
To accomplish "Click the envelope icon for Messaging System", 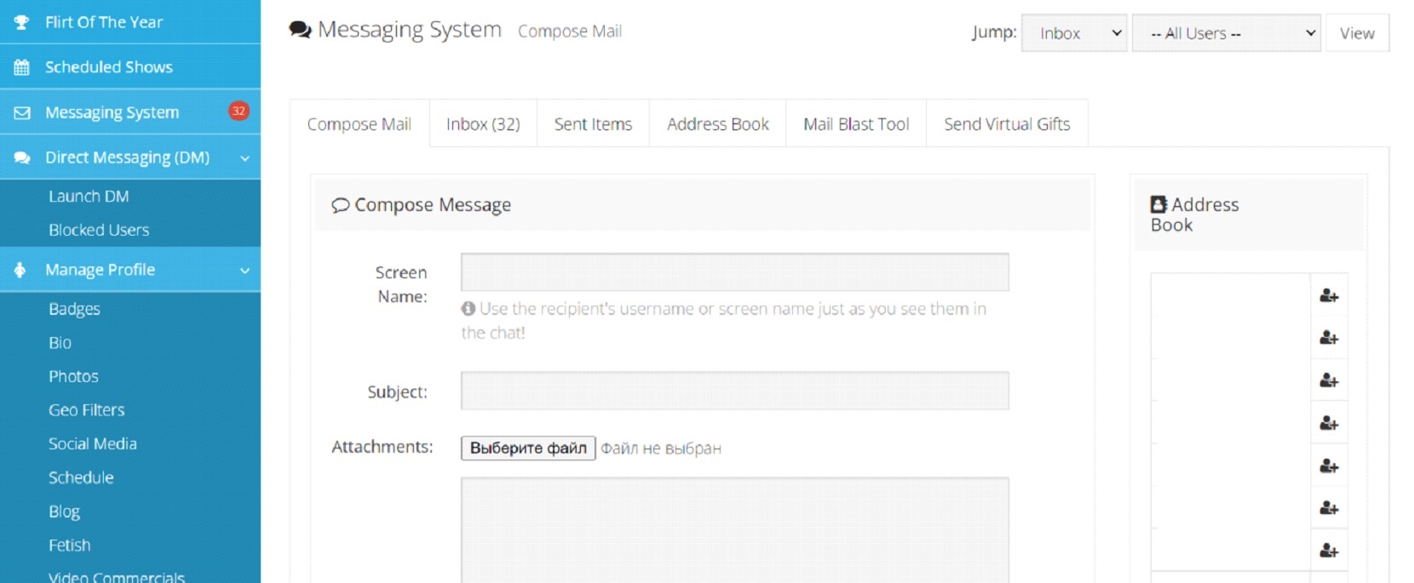I will click(22, 112).
